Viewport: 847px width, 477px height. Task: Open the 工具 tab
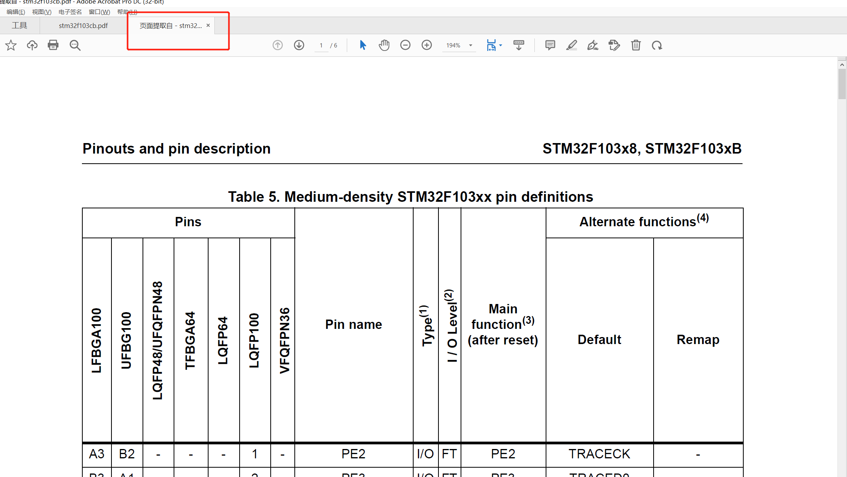pos(19,26)
